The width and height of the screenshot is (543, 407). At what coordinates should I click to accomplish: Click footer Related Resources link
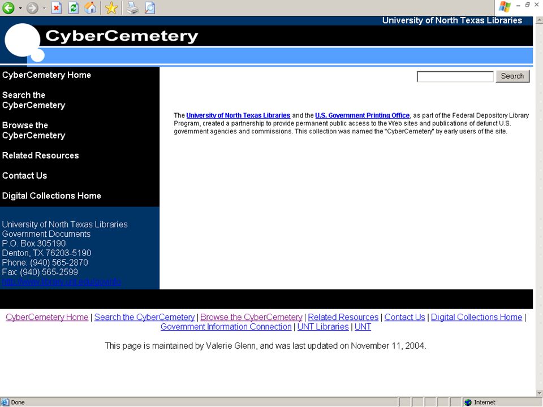tap(343, 317)
